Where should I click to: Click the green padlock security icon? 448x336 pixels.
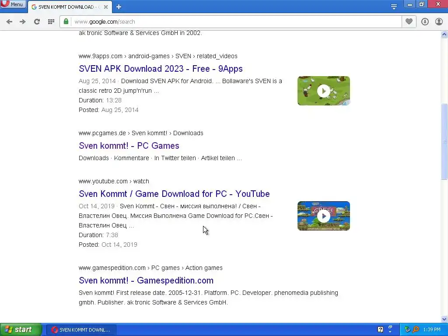pos(66,21)
